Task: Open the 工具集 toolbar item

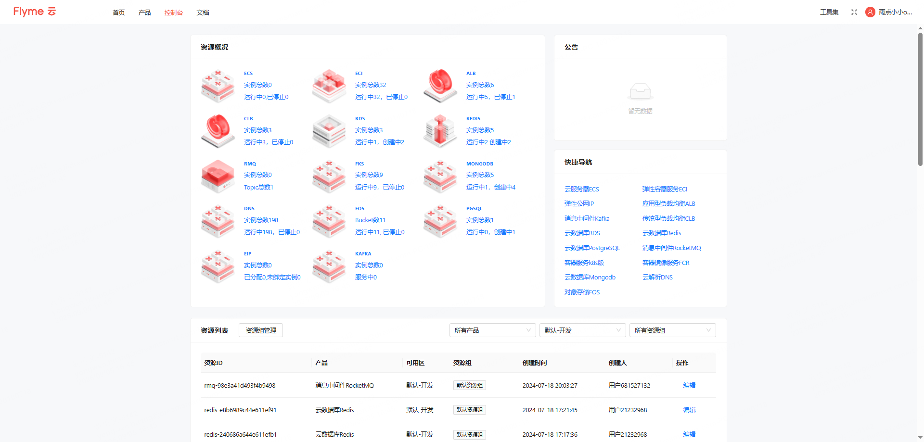Action: pos(829,12)
